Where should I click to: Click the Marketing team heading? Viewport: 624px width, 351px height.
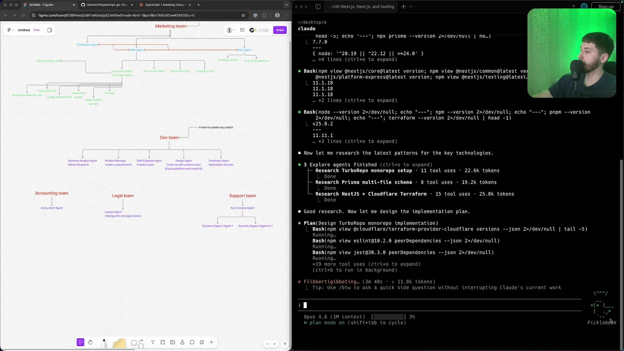170,26
